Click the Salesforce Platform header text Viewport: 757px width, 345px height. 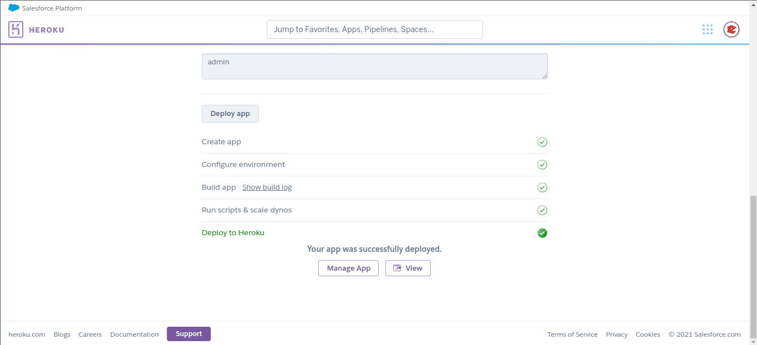[x=52, y=8]
